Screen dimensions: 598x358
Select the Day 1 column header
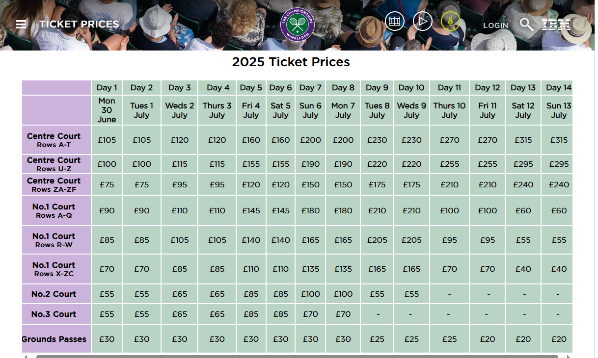coord(107,88)
